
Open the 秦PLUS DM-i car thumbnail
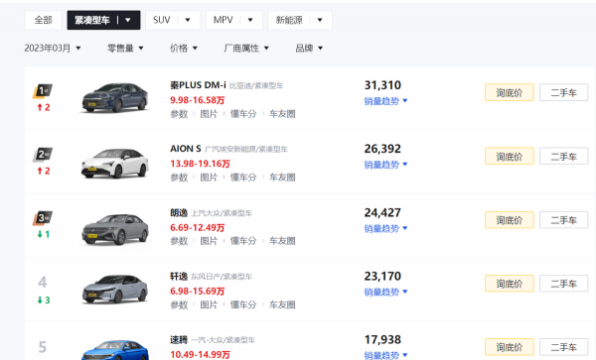coord(115,98)
